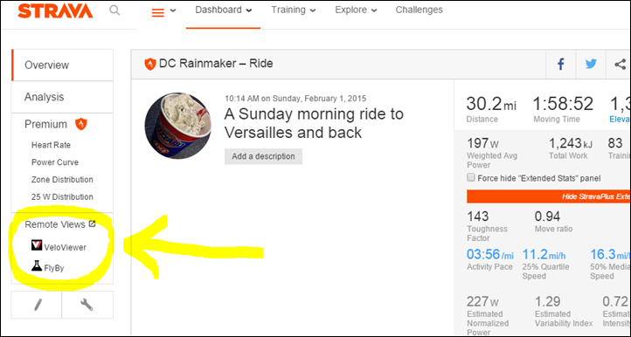
Task: Open VeloViewer remote view
Action: coord(59,246)
